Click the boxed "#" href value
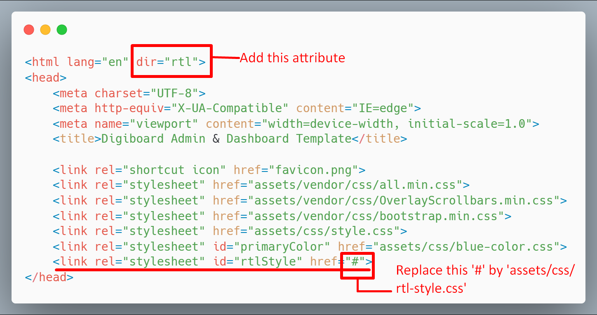The width and height of the screenshot is (597, 315). point(355,262)
